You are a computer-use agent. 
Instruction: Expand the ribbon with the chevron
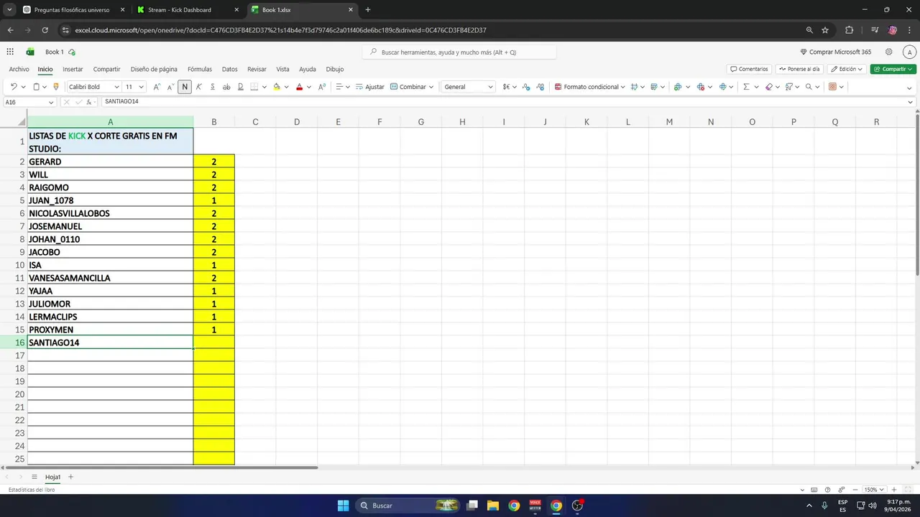[908, 88]
